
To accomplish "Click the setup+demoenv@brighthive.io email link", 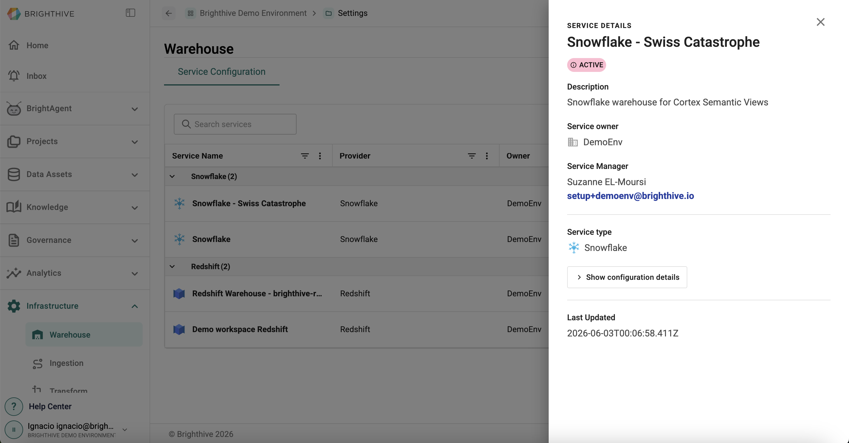I will tap(630, 196).
